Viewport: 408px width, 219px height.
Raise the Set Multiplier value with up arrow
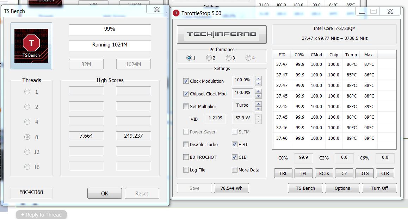coord(258,104)
